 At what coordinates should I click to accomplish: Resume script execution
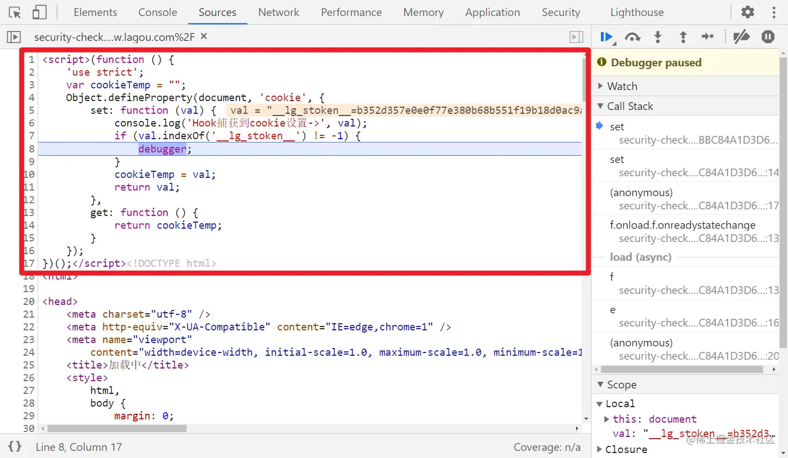(607, 37)
